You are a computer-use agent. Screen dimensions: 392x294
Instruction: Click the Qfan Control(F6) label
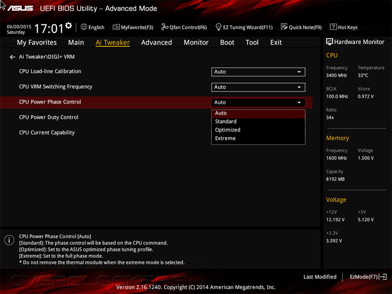point(188,27)
